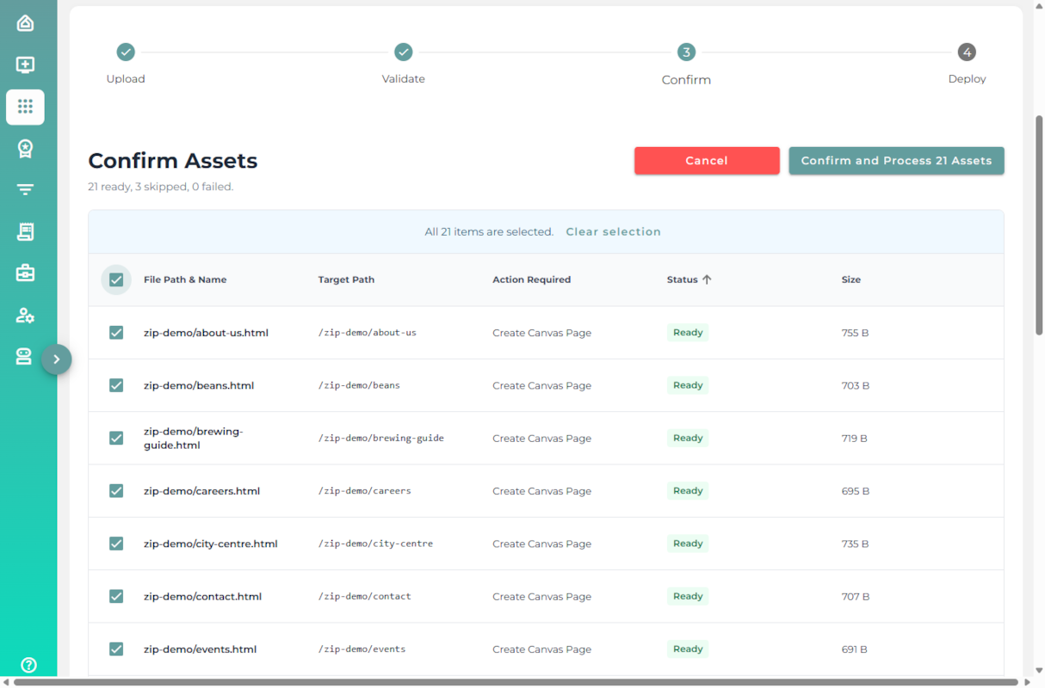Click the 735 B size value
Viewport: 1045px width, 688px height.
click(855, 544)
